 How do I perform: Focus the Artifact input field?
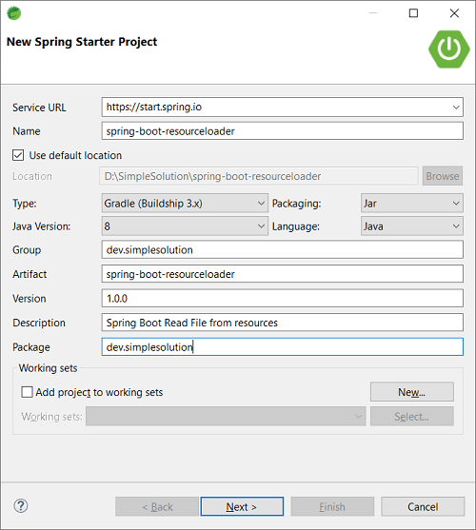(283, 274)
